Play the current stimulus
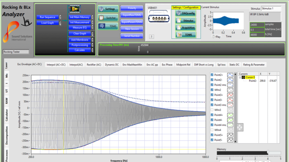Viewport: 289px width, 162px height. point(216,36)
